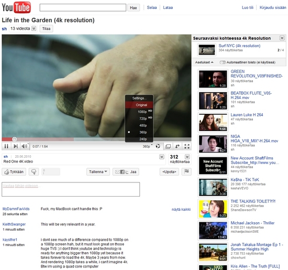Click the thumbs-down dislike icon
The width and height of the screenshot is (288, 270).
tap(34, 172)
